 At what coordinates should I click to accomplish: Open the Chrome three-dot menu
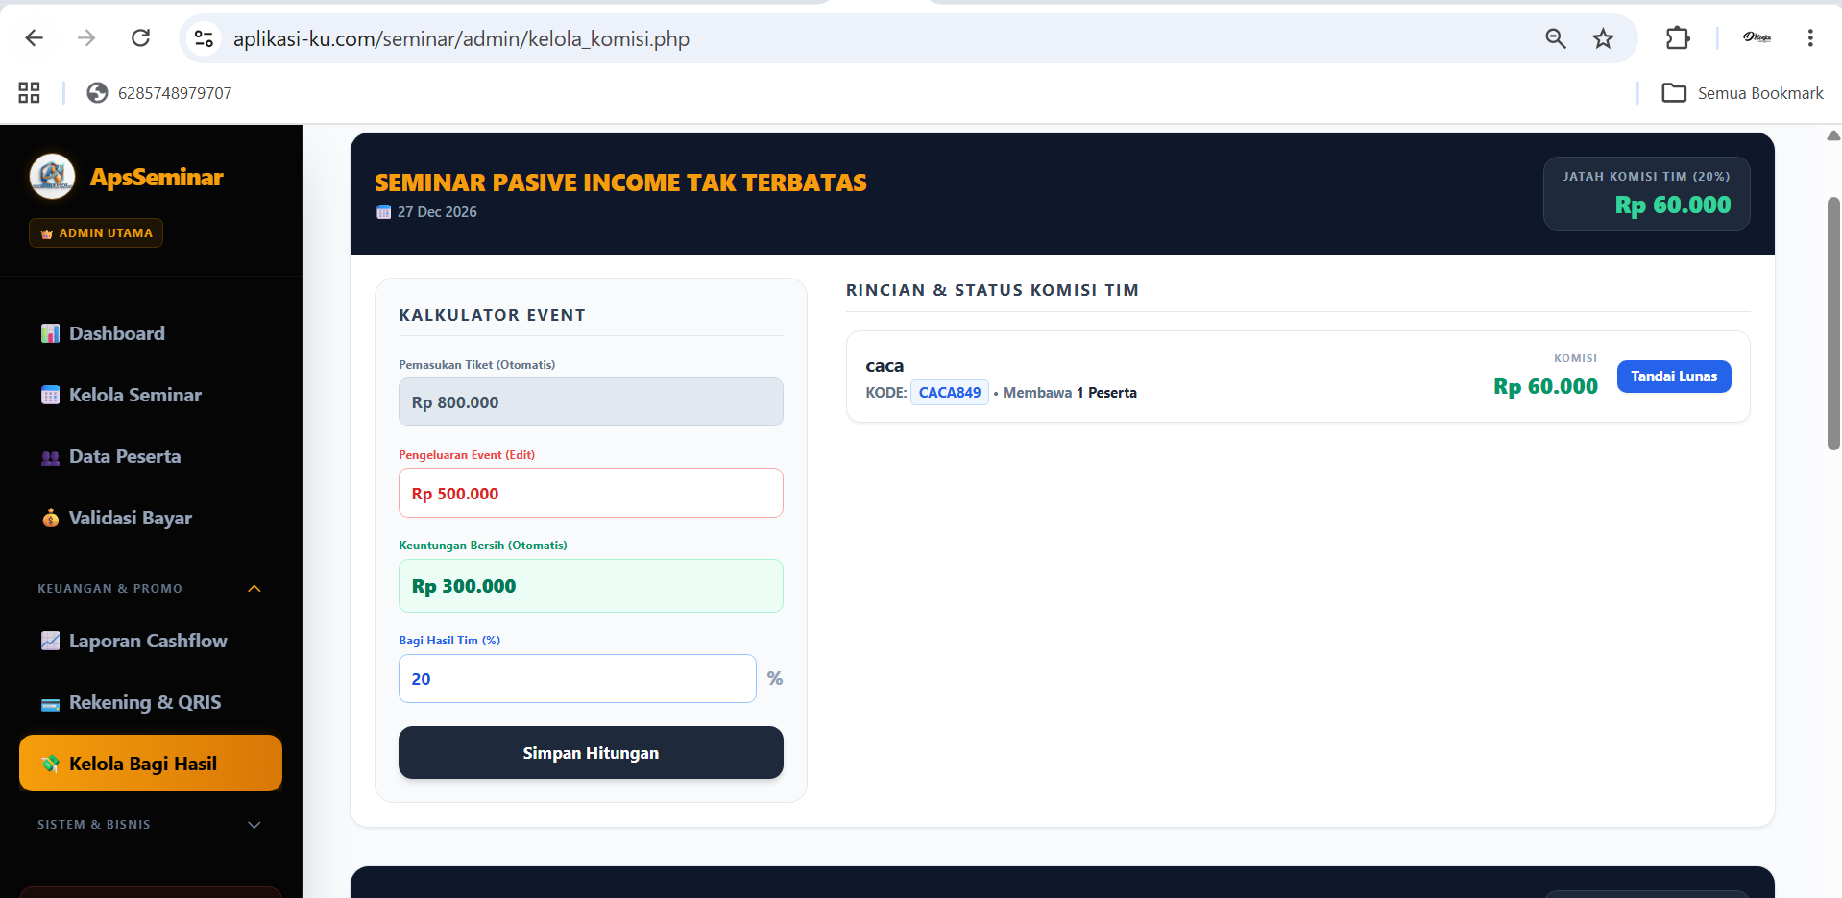coord(1810,38)
